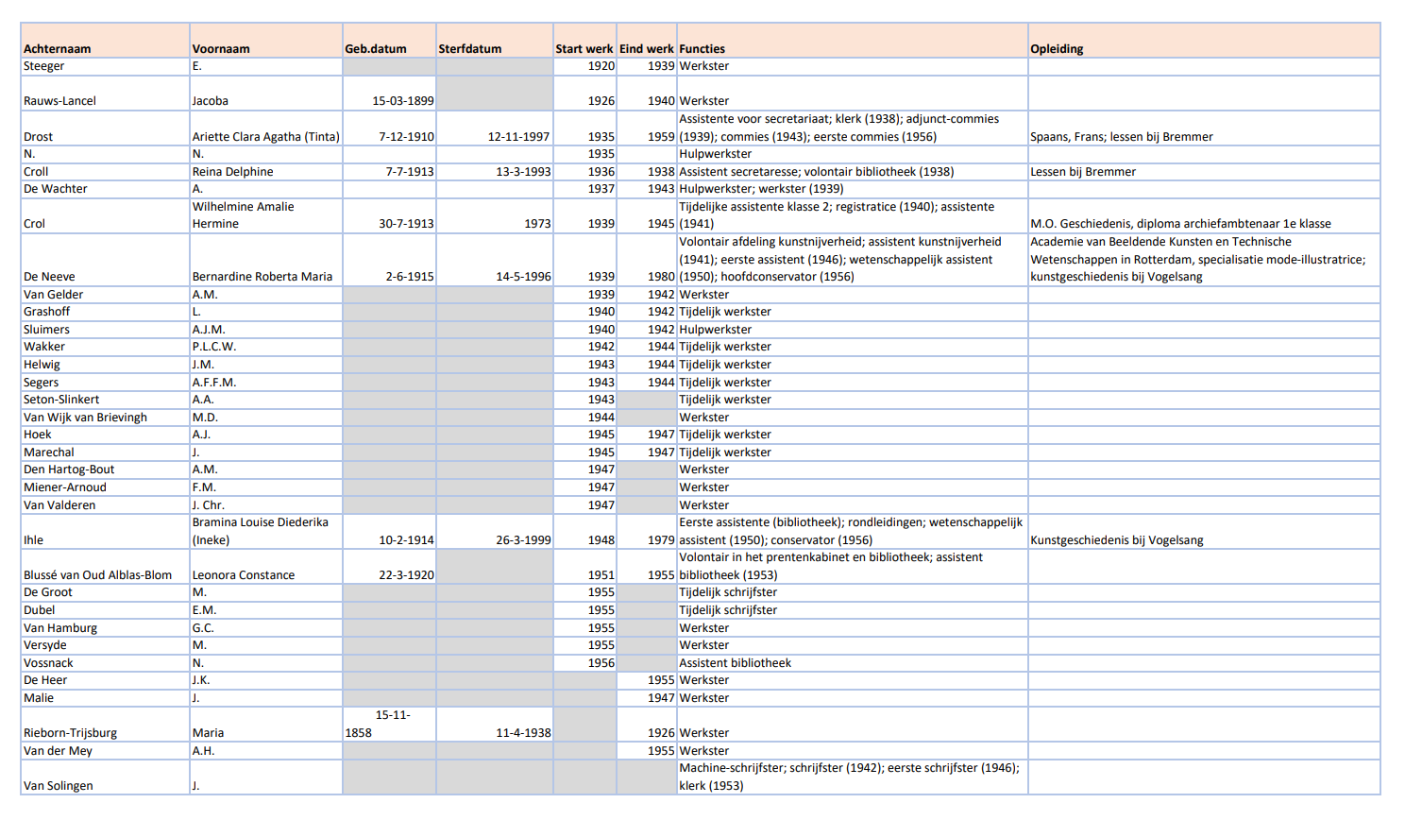
Task: Select the surname cell De Neeve
Action: [x=49, y=277]
